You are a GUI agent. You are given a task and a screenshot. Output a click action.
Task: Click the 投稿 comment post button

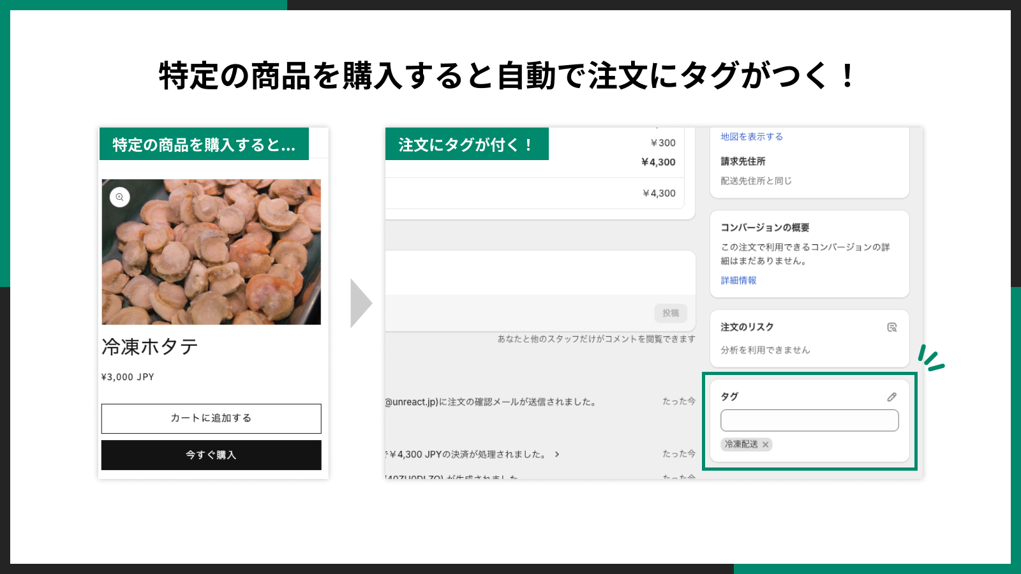[670, 313]
